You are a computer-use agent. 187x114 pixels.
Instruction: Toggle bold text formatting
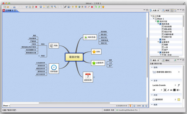tap(165, 90)
